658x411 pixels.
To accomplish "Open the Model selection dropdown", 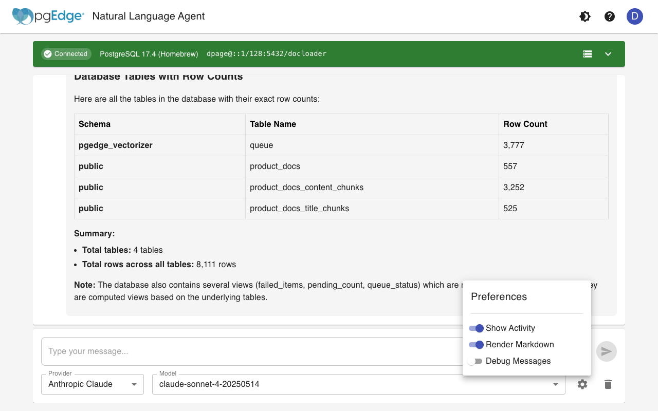I will coord(358,384).
